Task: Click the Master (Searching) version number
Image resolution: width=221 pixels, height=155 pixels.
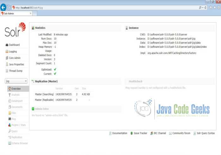Action: pyautogui.click(x=64, y=94)
